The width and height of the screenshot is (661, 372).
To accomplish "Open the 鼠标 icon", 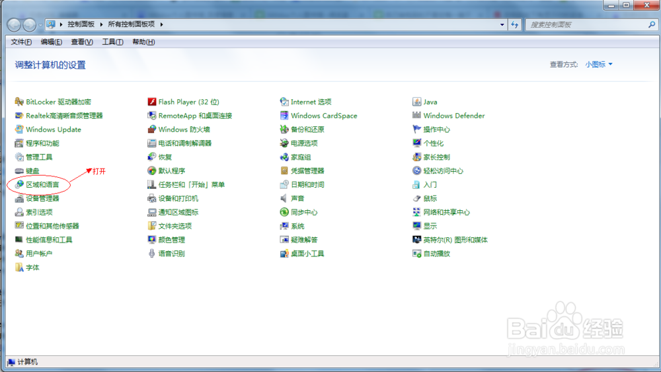I will click(416, 198).
